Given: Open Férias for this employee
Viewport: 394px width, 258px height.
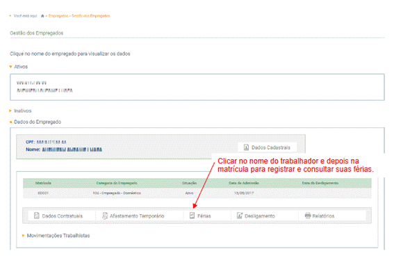Looking at the screenshot, I should point(200,216).
